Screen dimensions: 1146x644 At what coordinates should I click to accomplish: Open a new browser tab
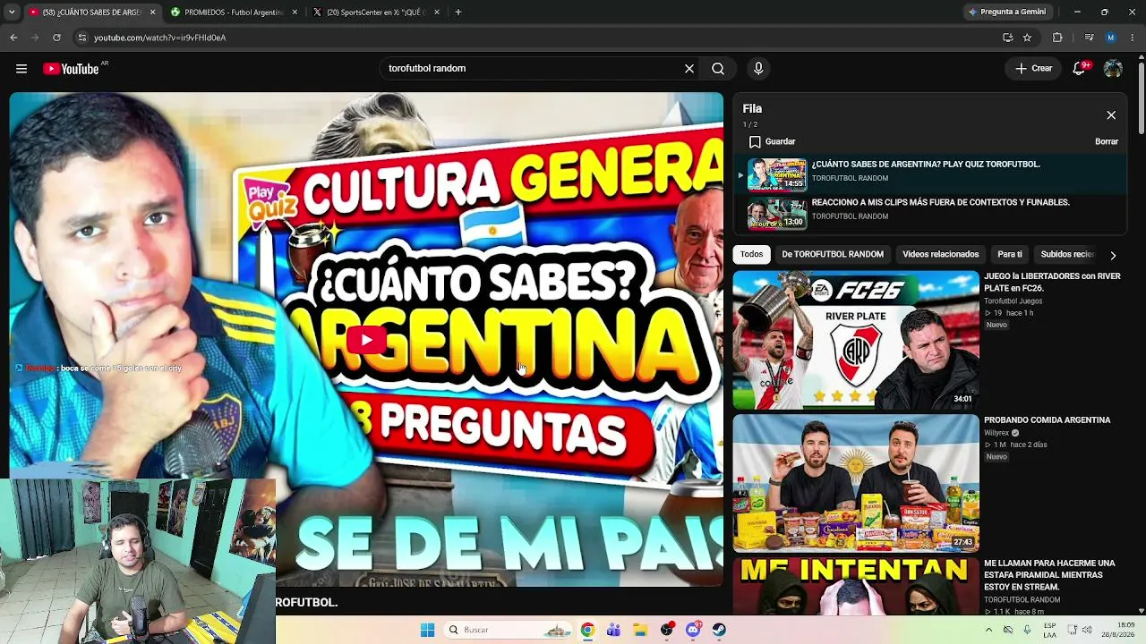point(458,13)
